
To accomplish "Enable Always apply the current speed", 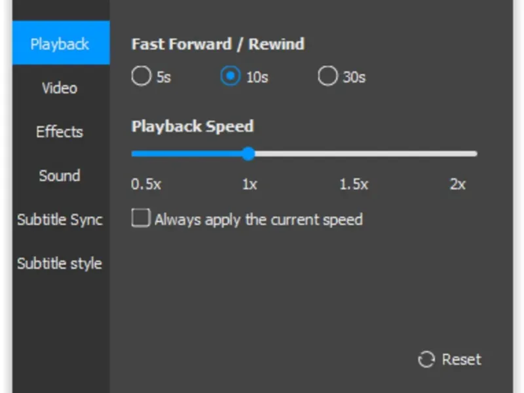I will point(141,218).
